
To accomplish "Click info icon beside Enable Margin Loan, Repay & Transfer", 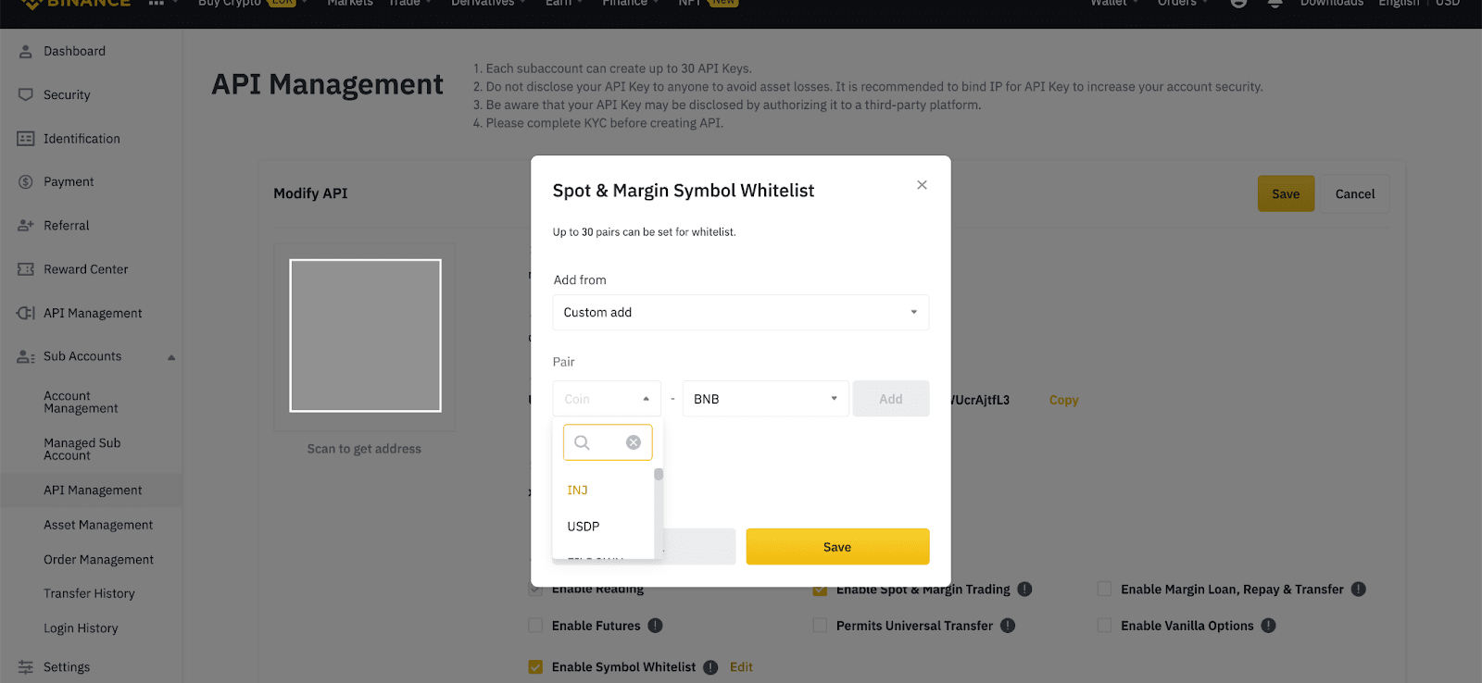I will click(x=1359, y=590).
